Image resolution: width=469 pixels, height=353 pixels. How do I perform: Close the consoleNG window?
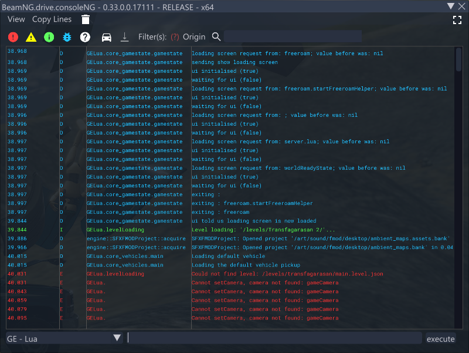tap(462, 6)
